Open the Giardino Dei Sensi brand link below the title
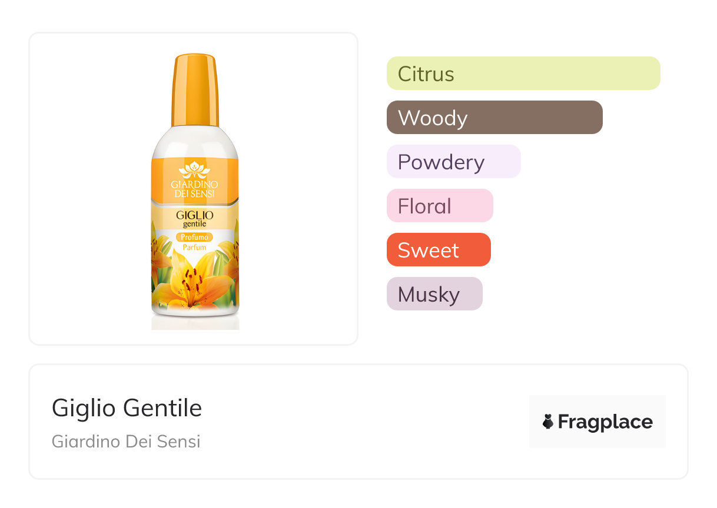 click(x=126, y=441)
